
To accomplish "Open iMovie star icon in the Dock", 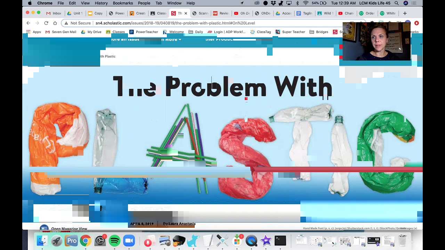I will click(266, 241).
